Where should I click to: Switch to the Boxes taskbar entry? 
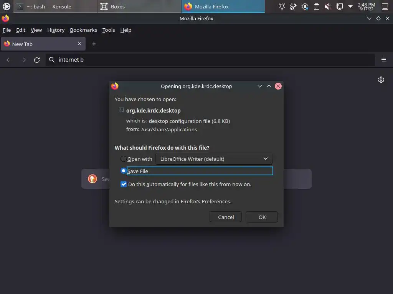pyautogui.click(x=139, y=7)
